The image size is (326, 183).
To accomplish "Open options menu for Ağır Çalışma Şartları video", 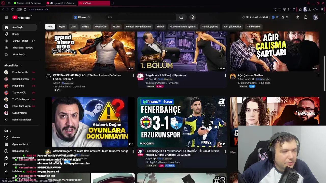I will (318, 75).
